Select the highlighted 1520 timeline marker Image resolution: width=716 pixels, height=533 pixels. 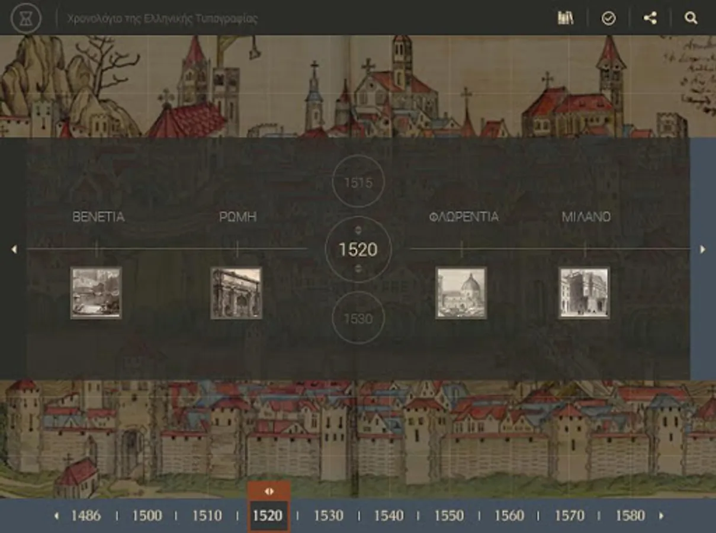[x=268, y=516]
